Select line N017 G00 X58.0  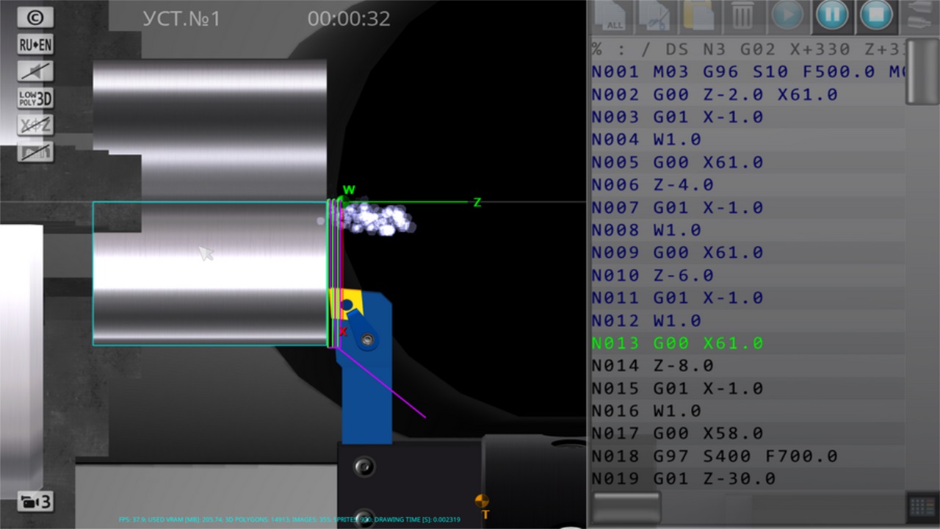(x=748, y=433)
